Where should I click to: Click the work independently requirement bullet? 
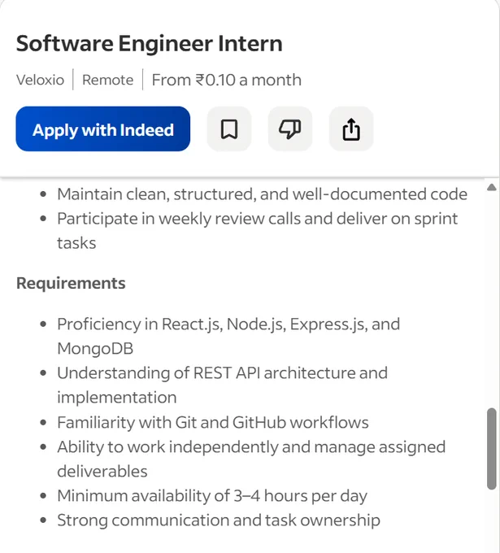click(x=251, y=459)
